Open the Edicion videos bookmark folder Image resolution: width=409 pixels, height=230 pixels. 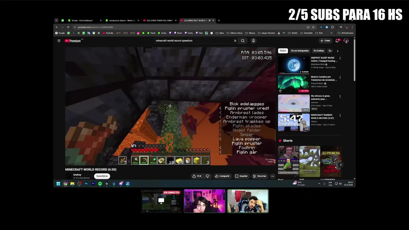(x=235, y=33)
